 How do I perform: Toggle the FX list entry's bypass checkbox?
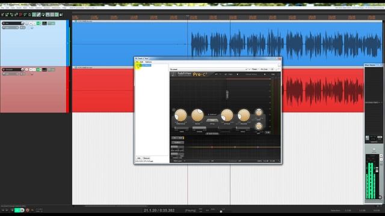point(138,65)
